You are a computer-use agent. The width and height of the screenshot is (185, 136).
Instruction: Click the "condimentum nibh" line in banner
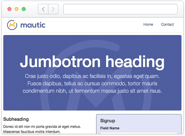92,91
